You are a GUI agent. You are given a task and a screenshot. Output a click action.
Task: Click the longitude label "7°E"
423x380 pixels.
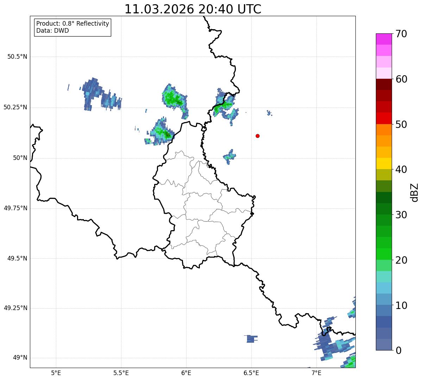point(316,373)
